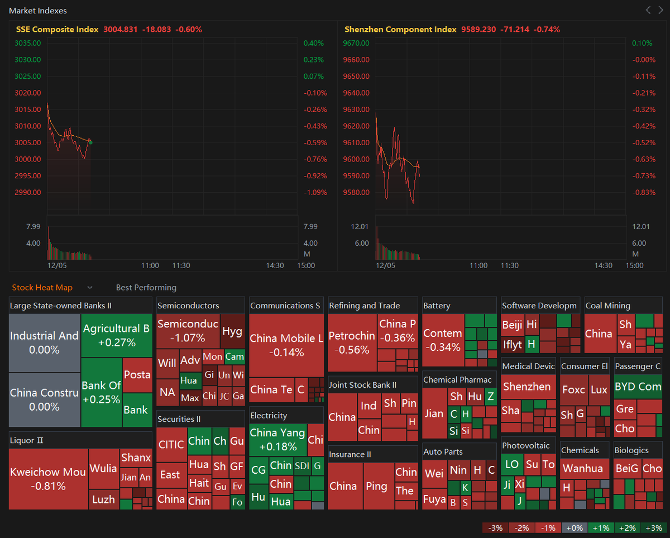Go to next Market Indexes page arrow
This screenshot has height=538, width=670.
pyautogui.click(x=660, y=10)
